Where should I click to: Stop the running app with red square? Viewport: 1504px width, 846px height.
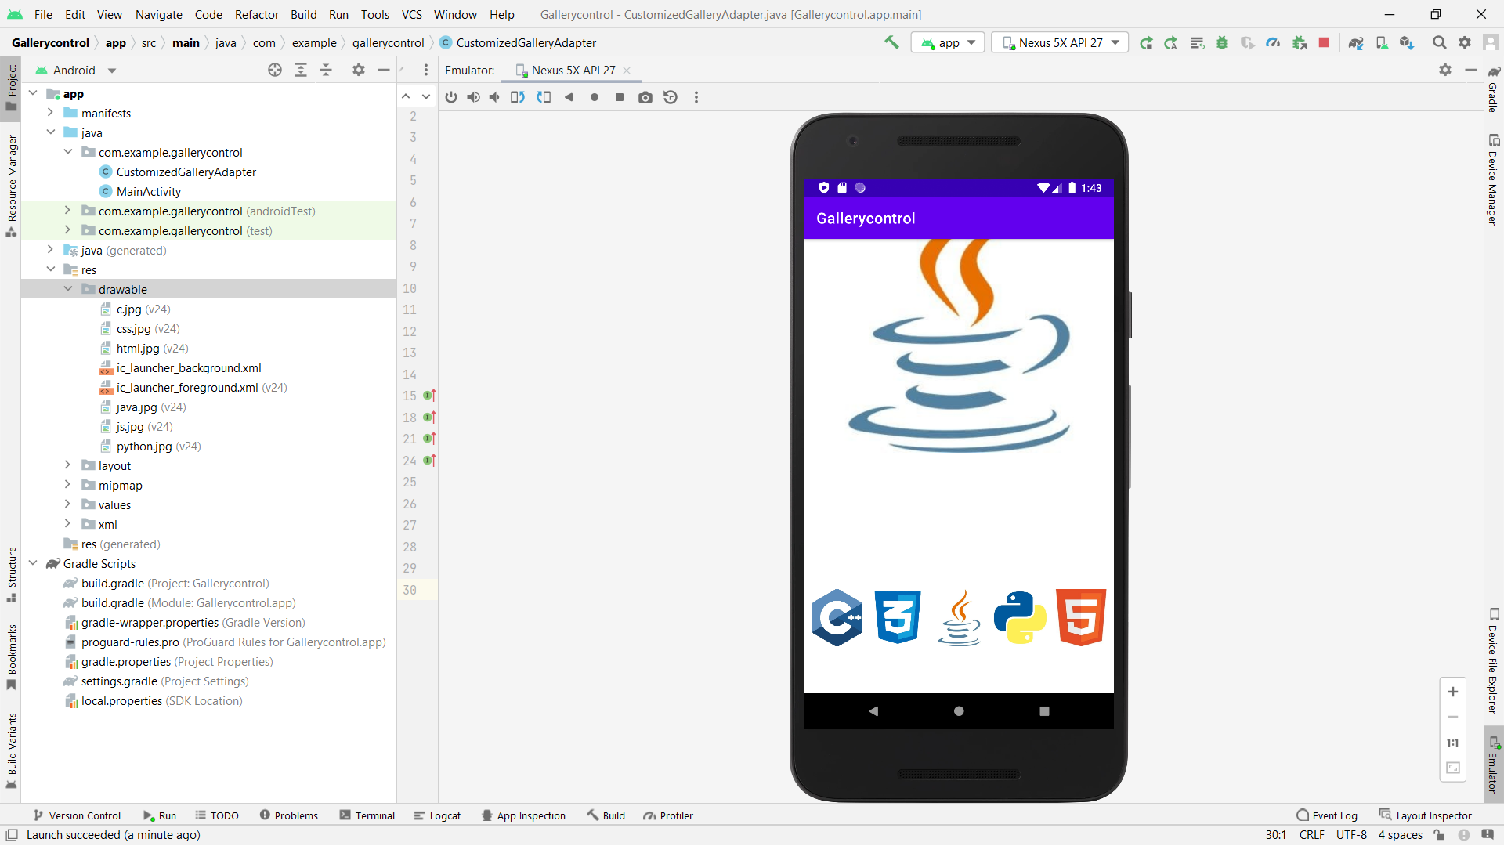pyautogui.click(x=1324, y=43)
